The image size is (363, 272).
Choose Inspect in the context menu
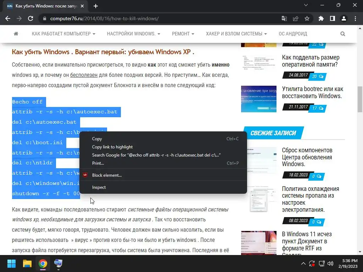[x=163, y=187]
